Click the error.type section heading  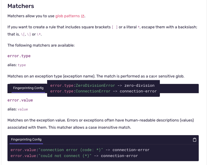point(19,56)
